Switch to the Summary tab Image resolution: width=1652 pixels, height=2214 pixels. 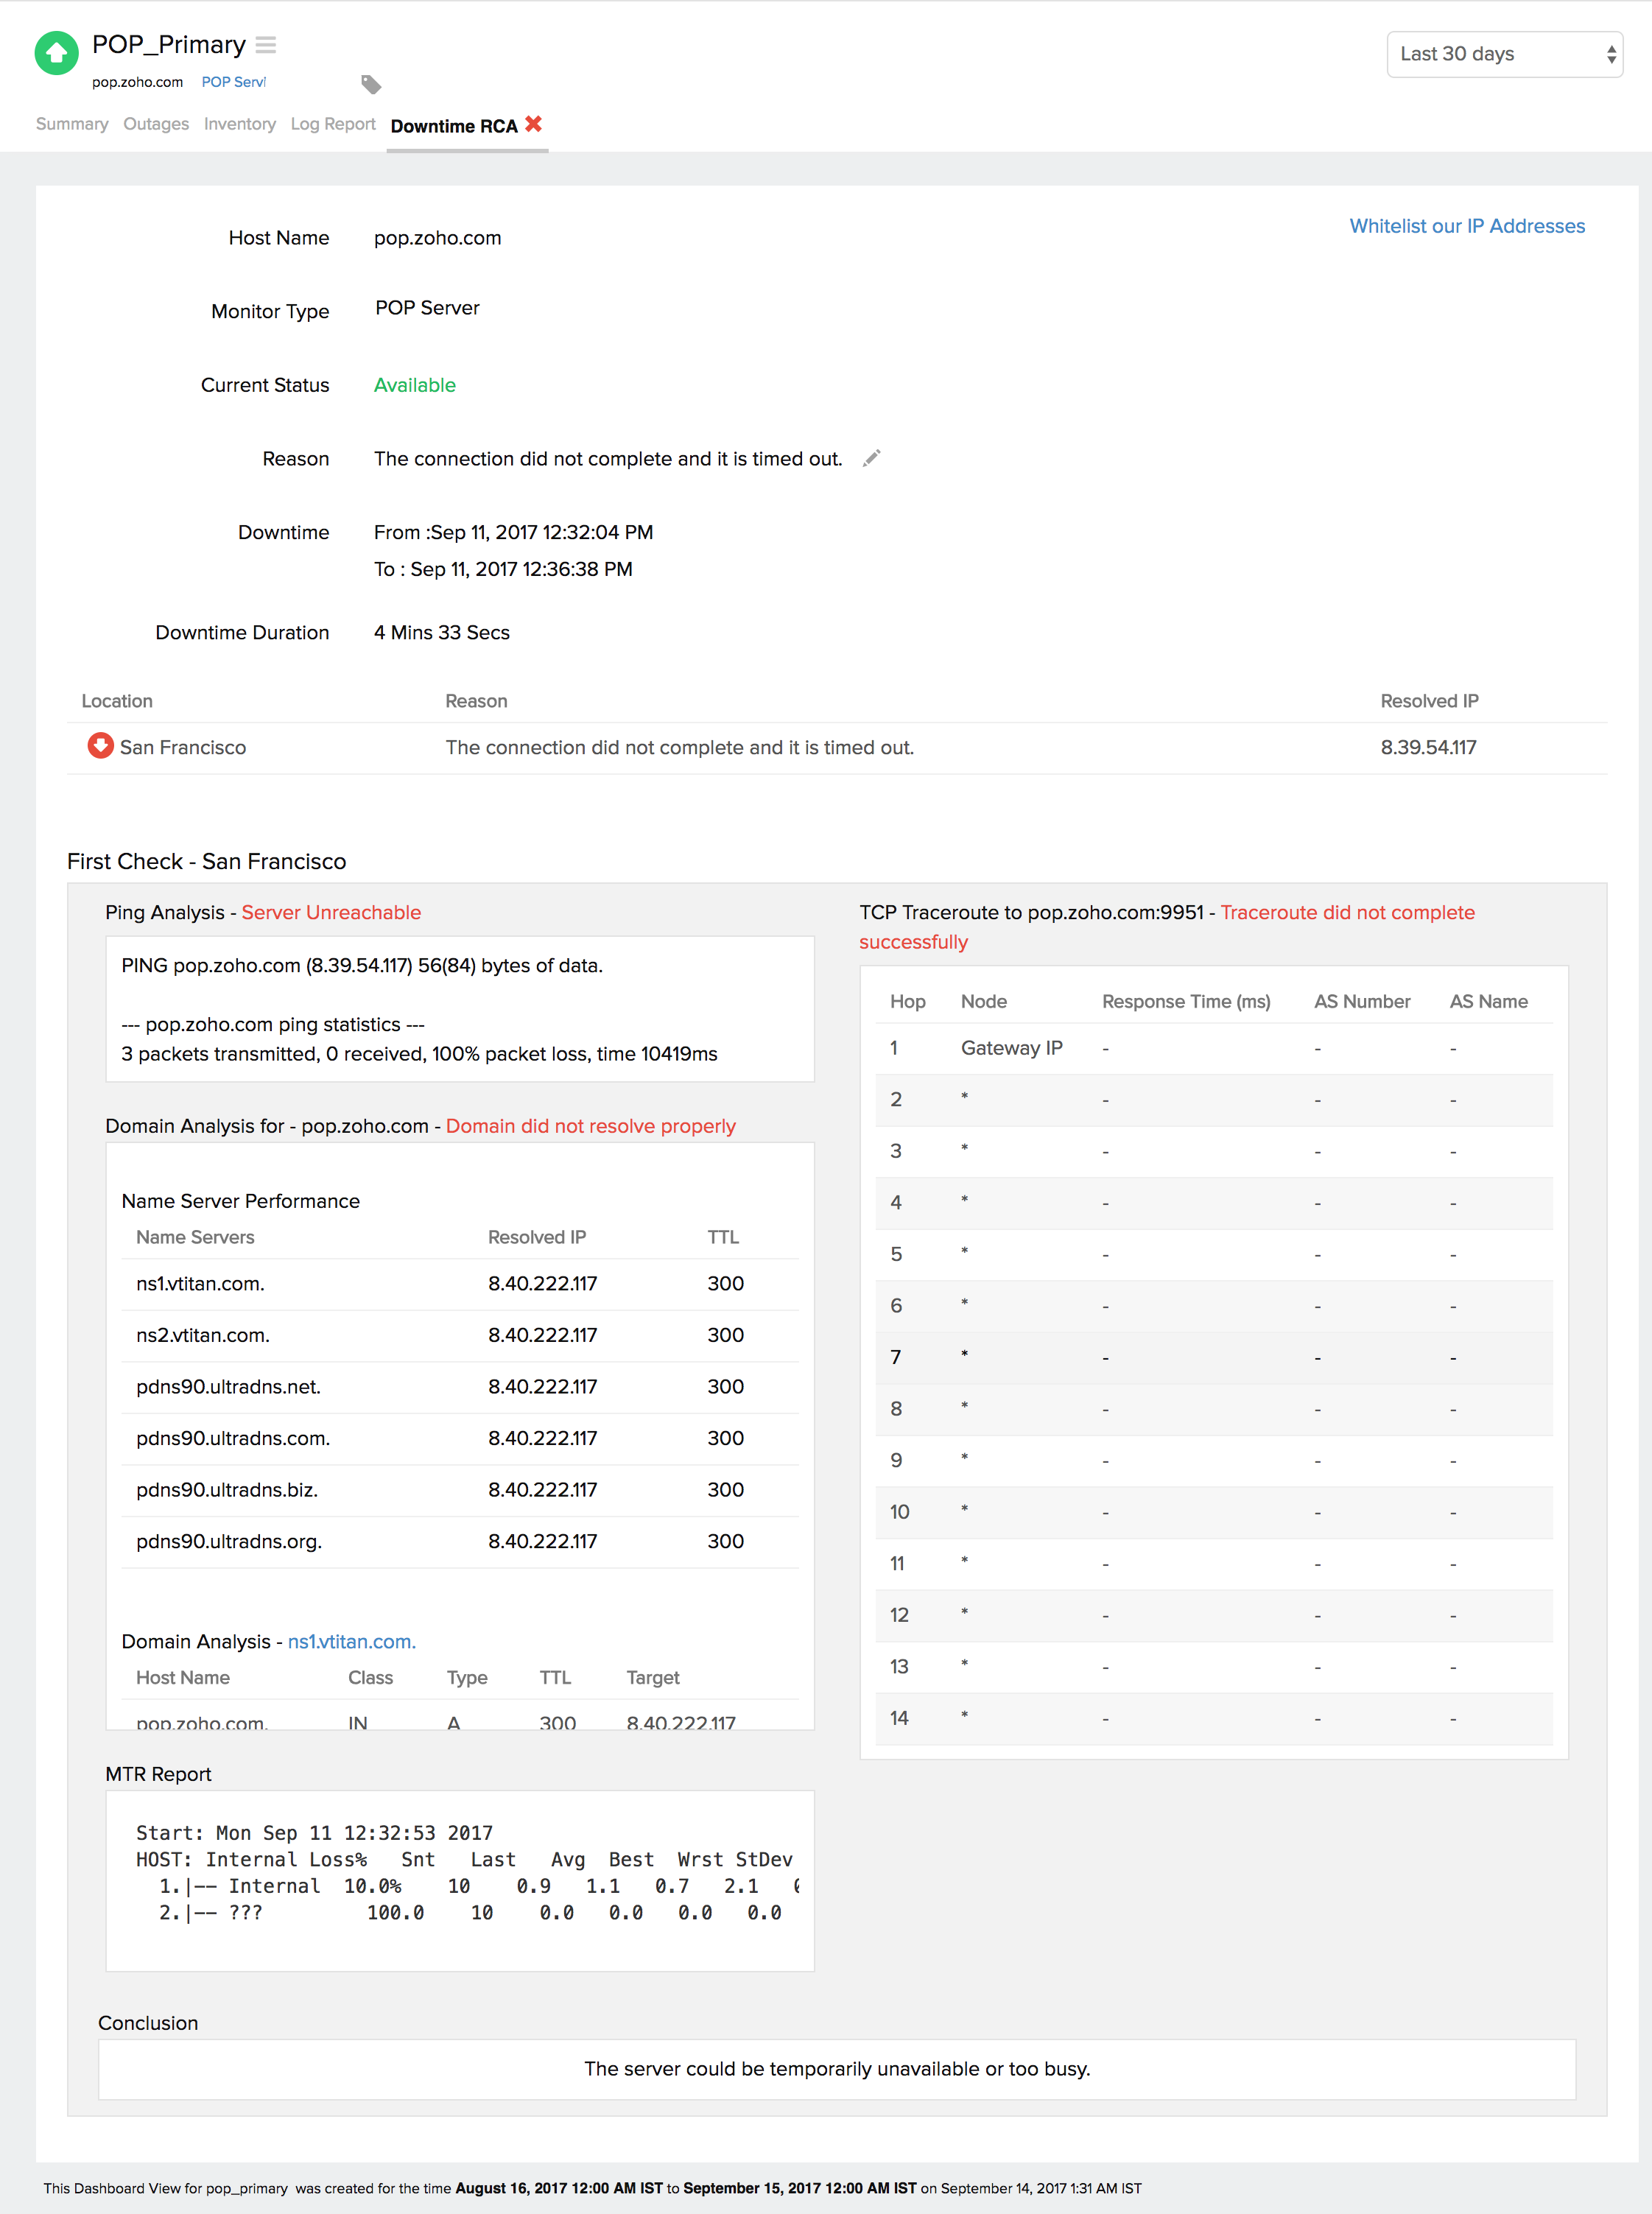pyautogui.click(x=72, y=124)
